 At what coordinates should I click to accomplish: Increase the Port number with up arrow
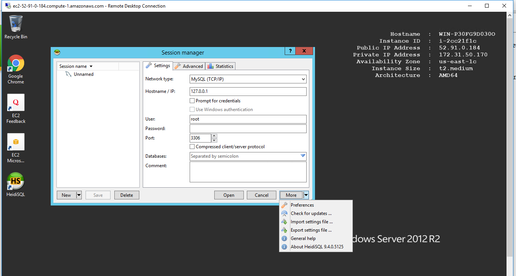pyautogui.click(x=214, y=136)
